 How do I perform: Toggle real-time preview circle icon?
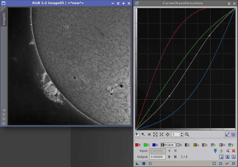coord(150,164)
